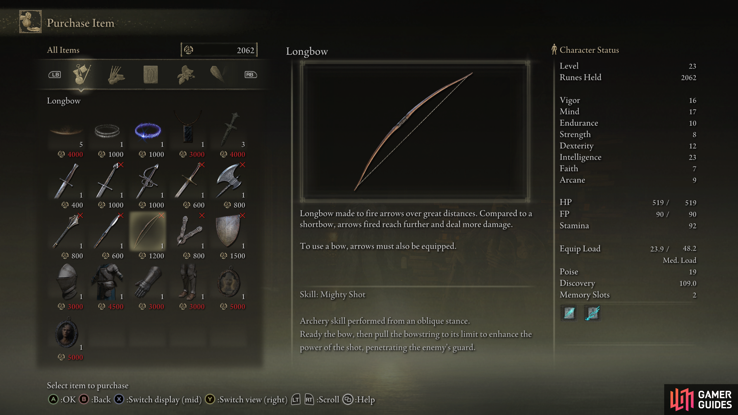Select the All Items category tab icon

(82, 74)
